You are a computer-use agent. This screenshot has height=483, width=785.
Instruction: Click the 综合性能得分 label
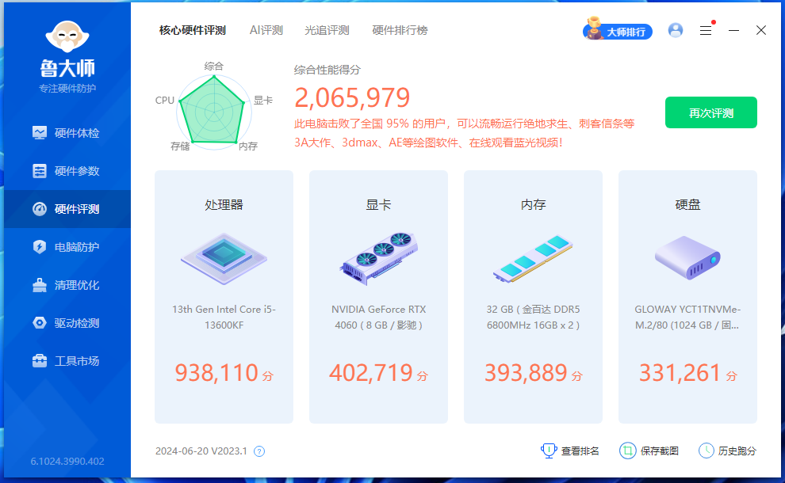(327, 70)
